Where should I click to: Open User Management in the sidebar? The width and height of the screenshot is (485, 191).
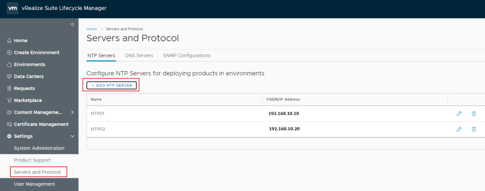click(34, 184)
